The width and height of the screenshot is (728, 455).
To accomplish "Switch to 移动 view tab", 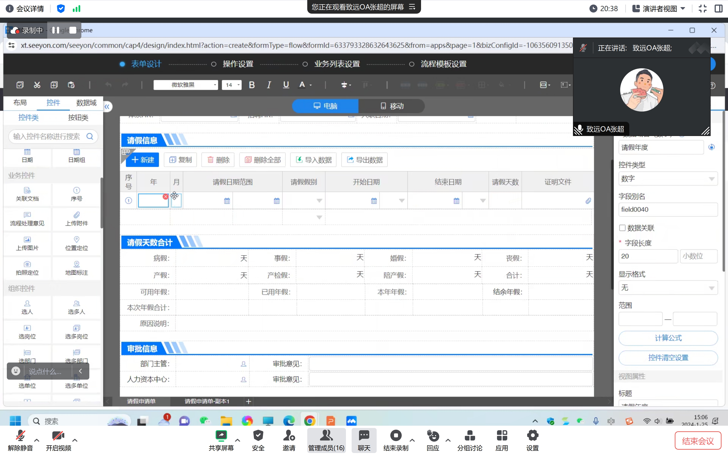I will (x=392, y=106).
